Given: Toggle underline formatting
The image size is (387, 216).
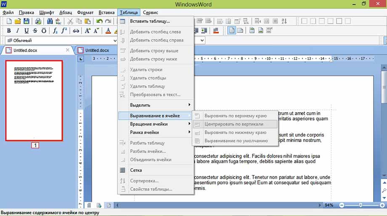Looking at the screenshot, I should tap(27, 31).
